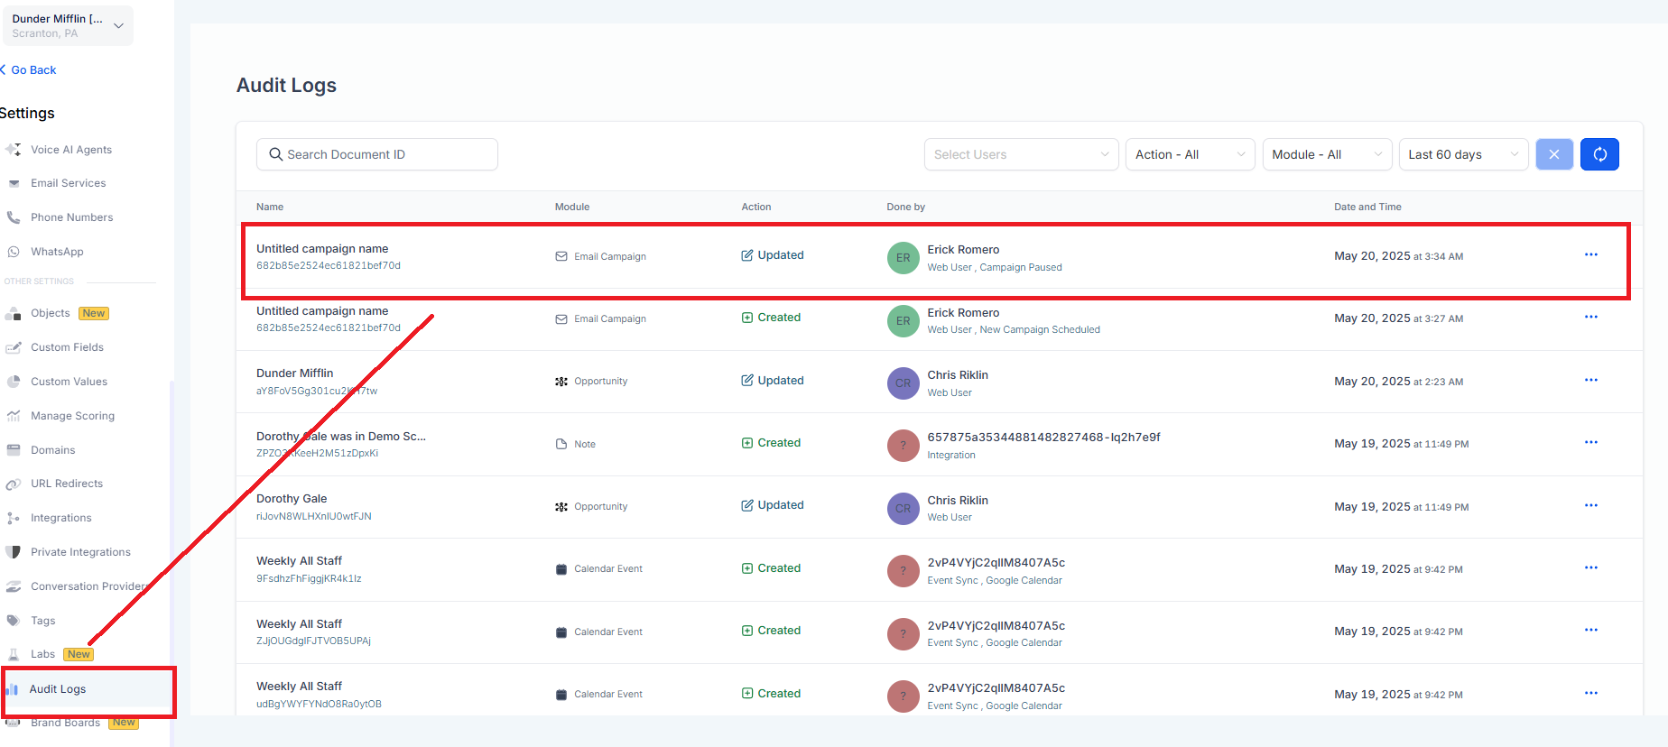Viewport: 1668px width, 747px height.
Task: Click the Tags icon in sidebar
Action: [14, 621]
